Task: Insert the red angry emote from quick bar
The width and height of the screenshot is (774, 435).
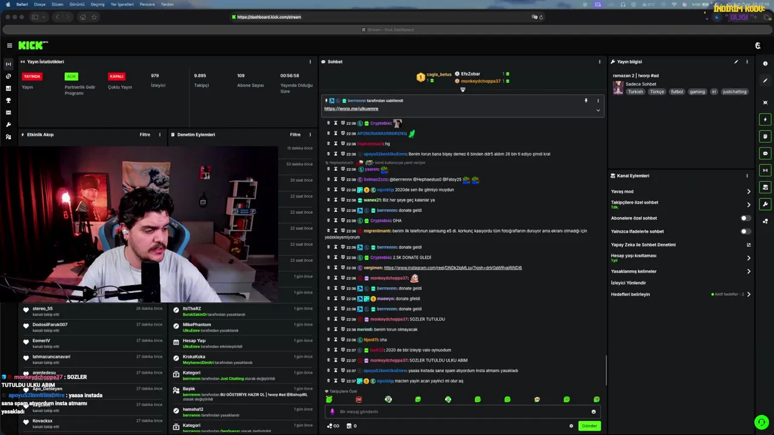Action: pyautogui.click(x=359, y=399)
